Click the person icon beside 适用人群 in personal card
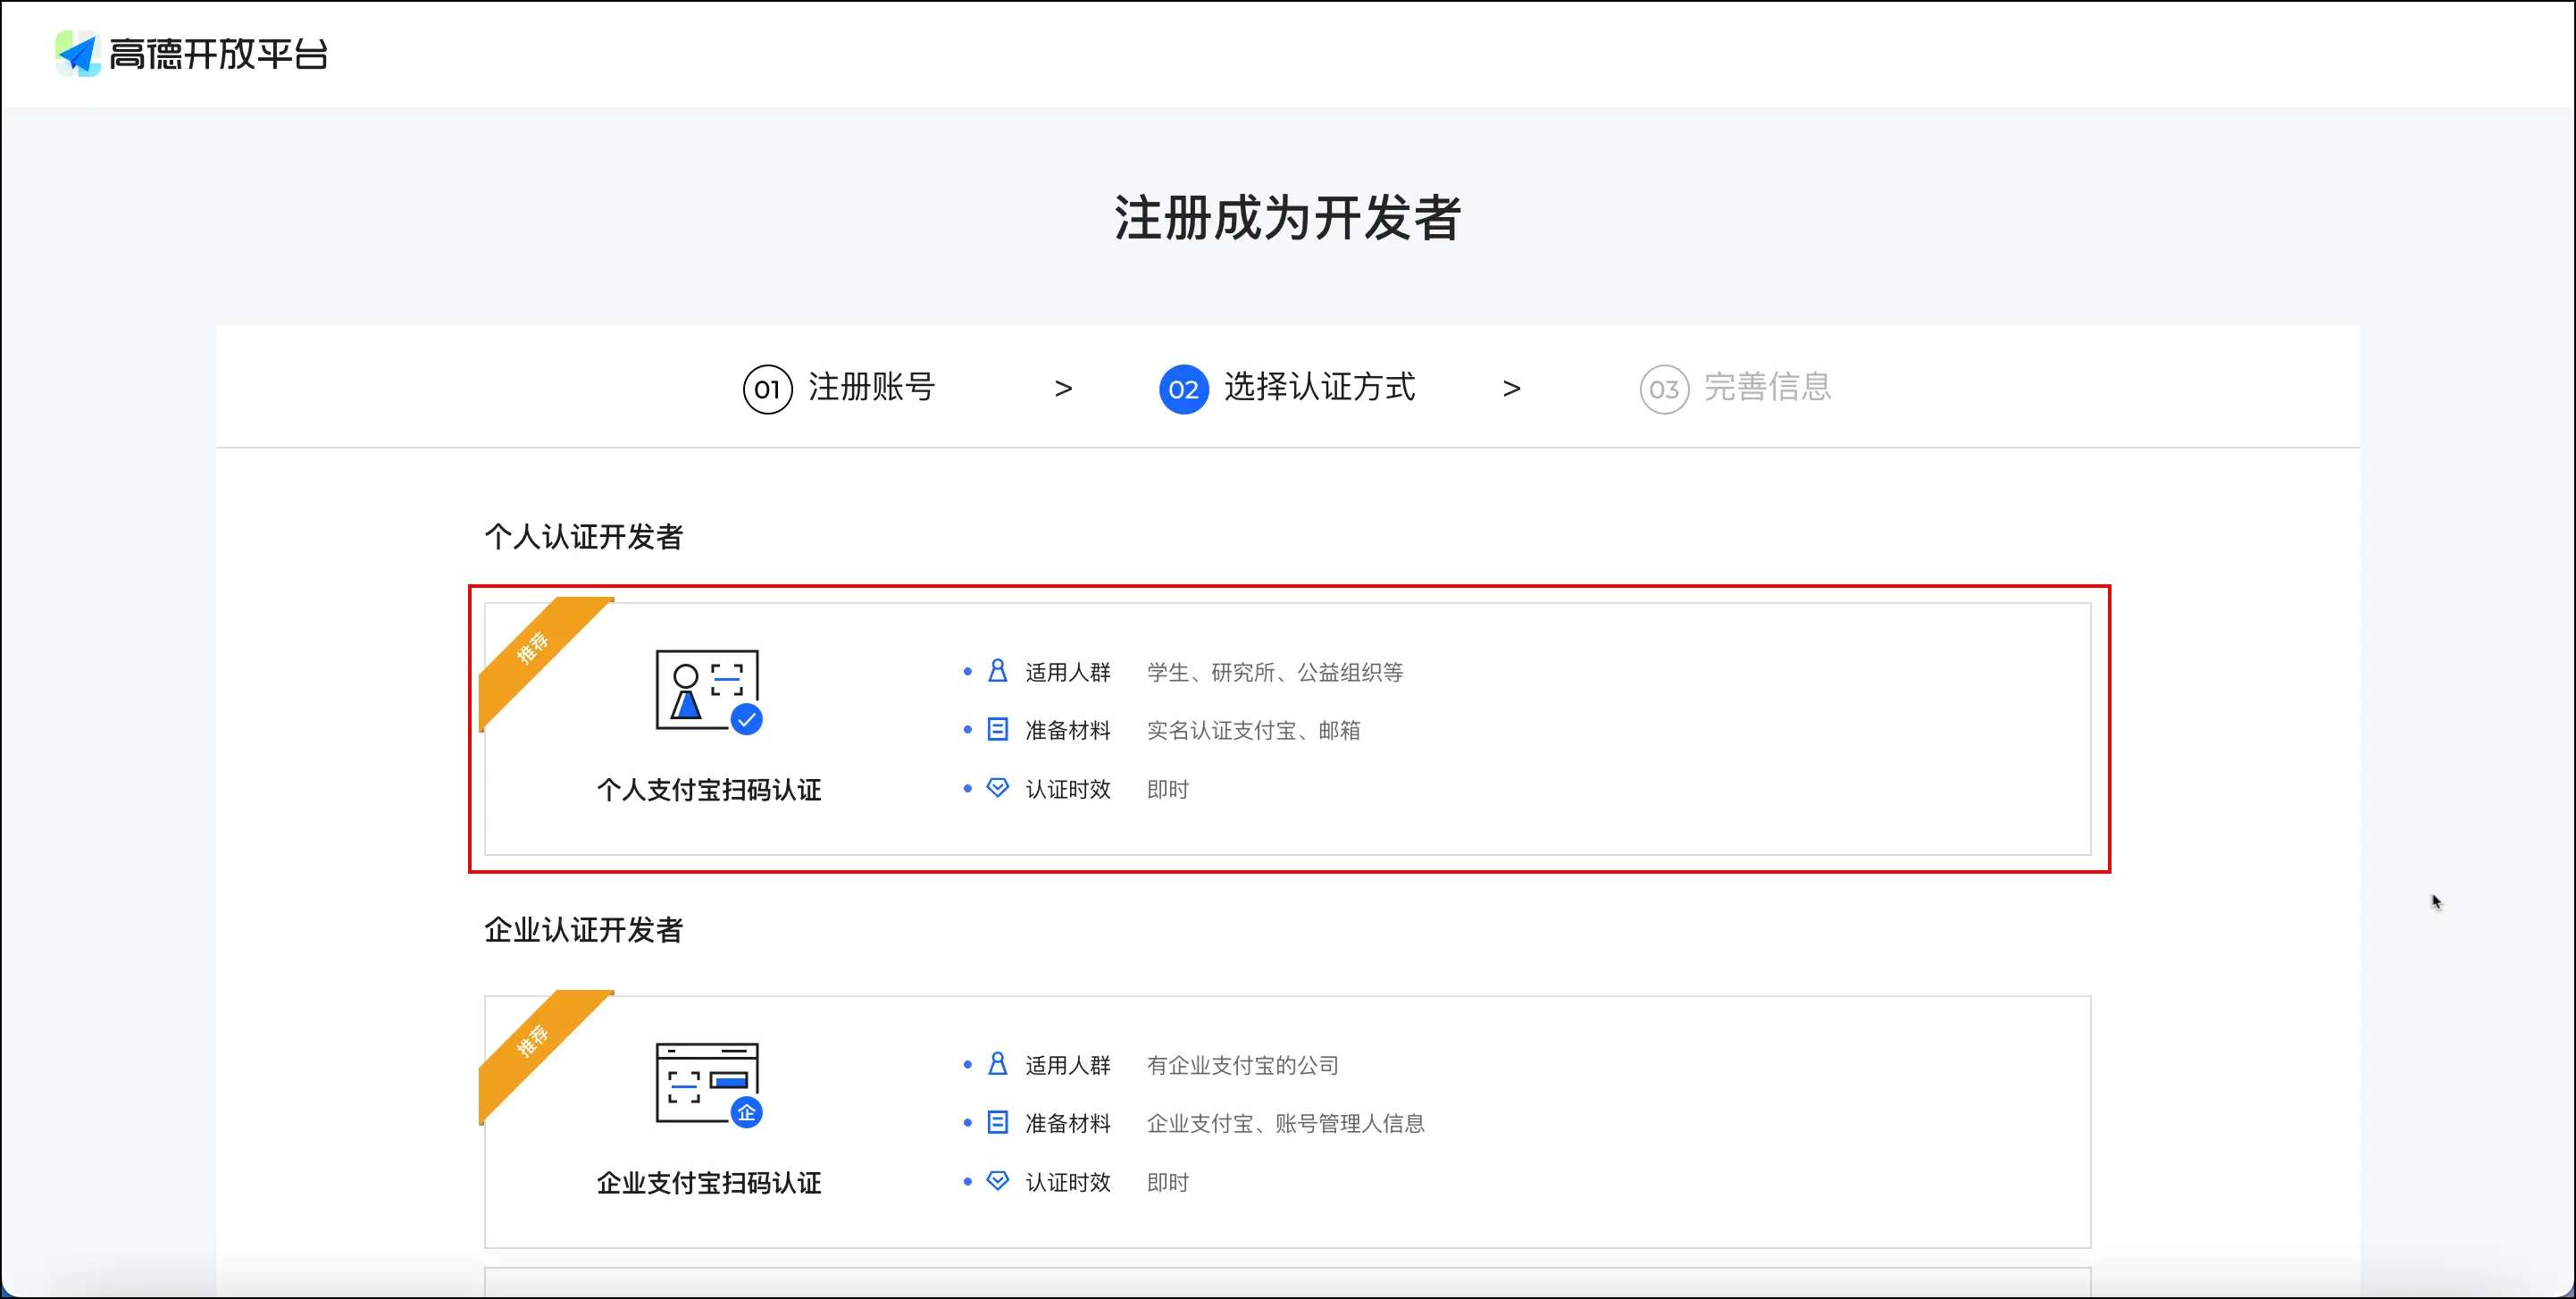2576x1299 pixels. [997, 671]
